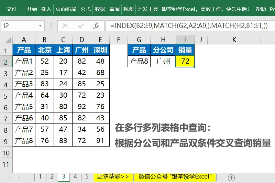Select cell A9 containing 产品8 in table
The image size is (275, 183).
[x=24, y=141]
